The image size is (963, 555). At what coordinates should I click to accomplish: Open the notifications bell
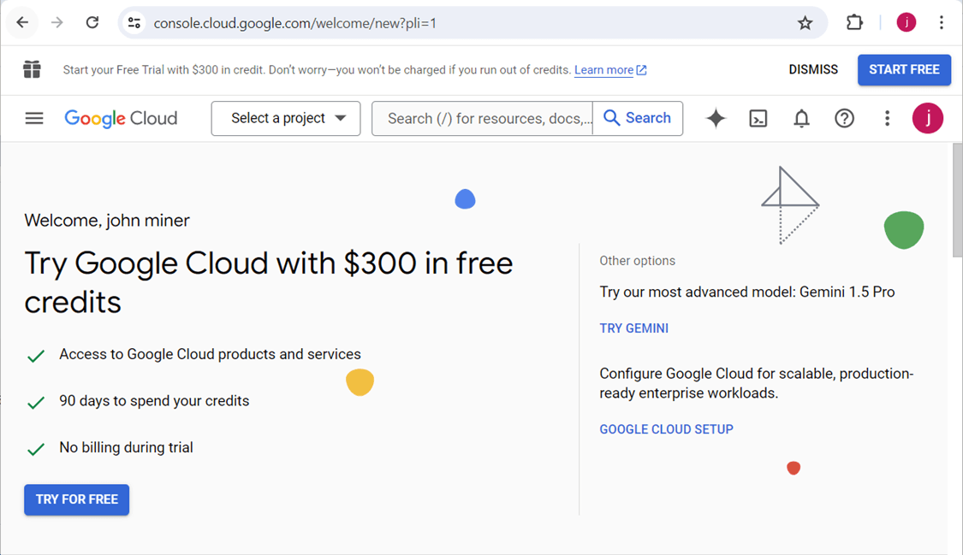pyautogui.click(x=801, y=119)
